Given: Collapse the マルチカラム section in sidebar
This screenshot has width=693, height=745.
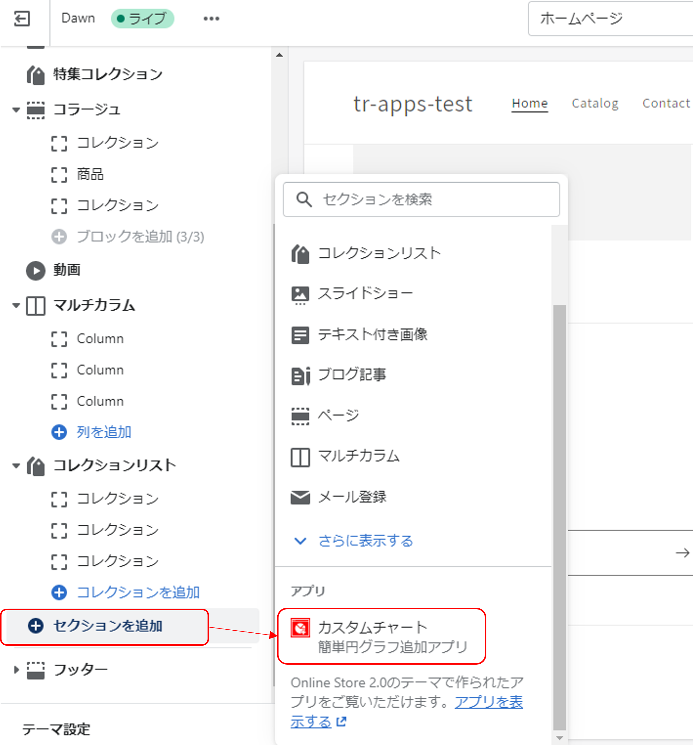Looking at the screenshot, I should tap(16, 306).
